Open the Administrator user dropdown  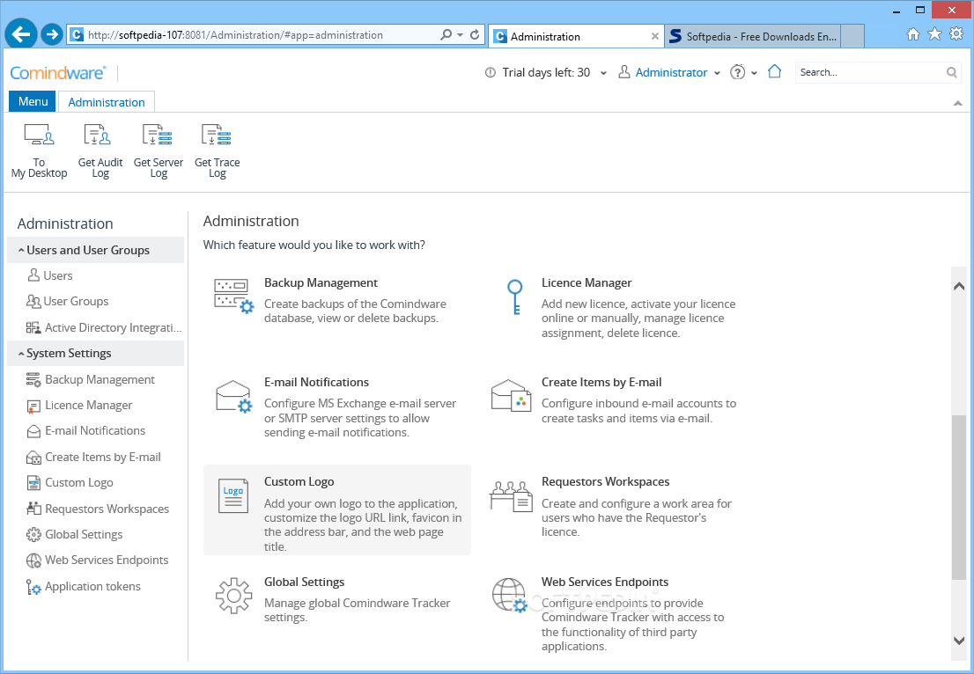pyautogui.click(x=717, y=73)
